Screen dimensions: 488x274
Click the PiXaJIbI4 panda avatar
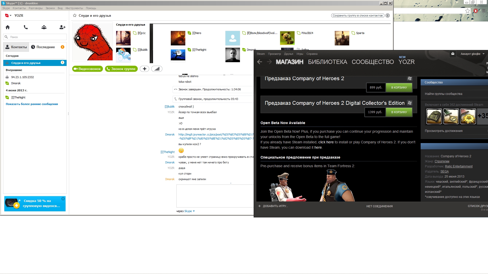(287, 38)
